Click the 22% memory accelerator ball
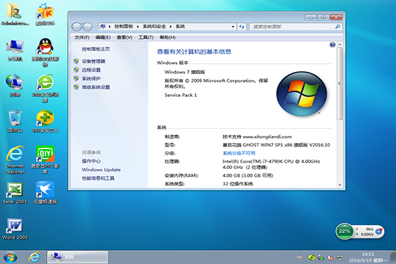Screen dimensions: 396x264 click(345, 231)
